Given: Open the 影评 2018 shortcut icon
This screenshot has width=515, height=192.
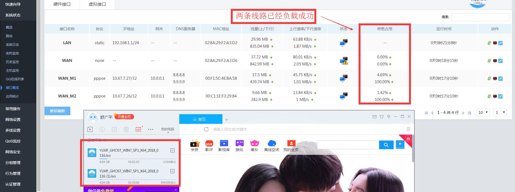Looking at the screenshot, I should (x=209, y=146).
